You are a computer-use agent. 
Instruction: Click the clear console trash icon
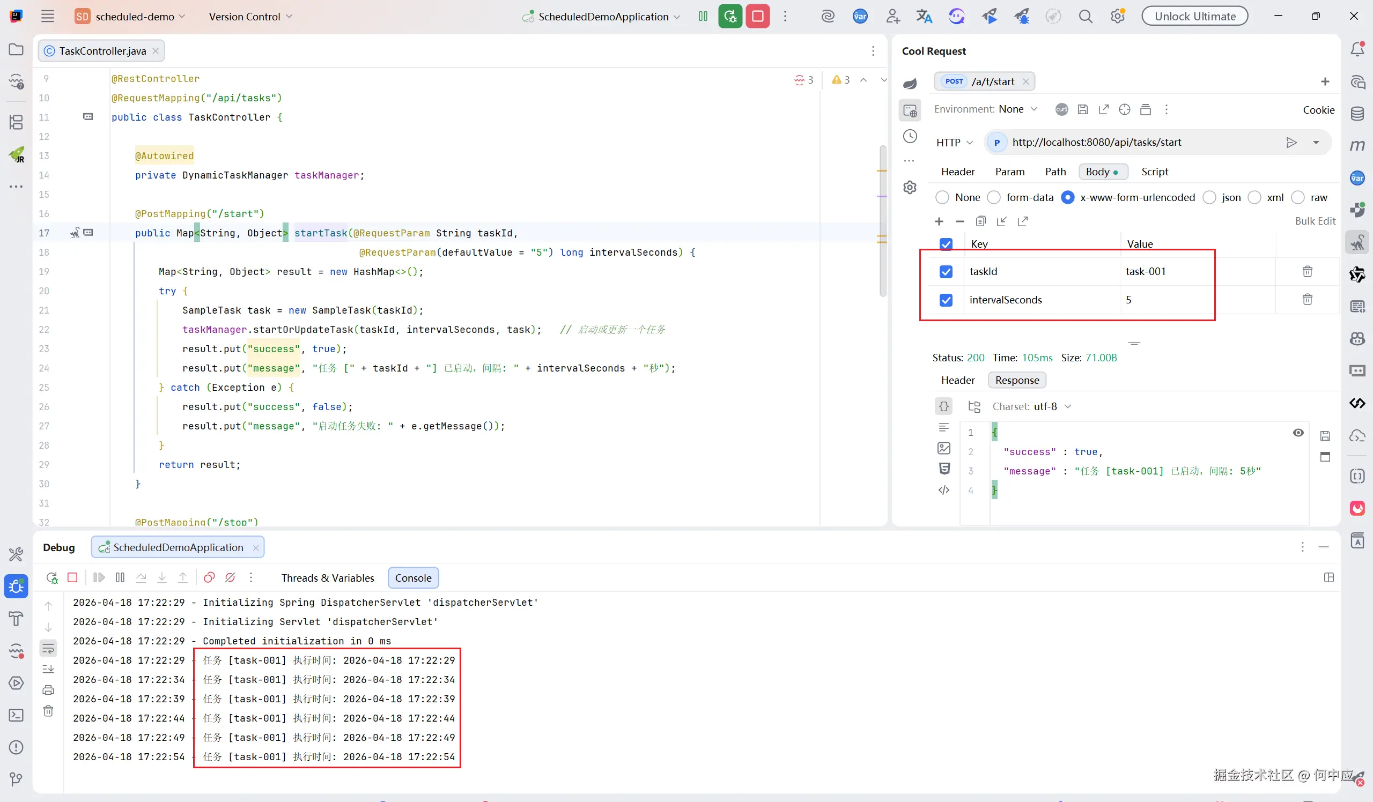[x=48, y=711]
